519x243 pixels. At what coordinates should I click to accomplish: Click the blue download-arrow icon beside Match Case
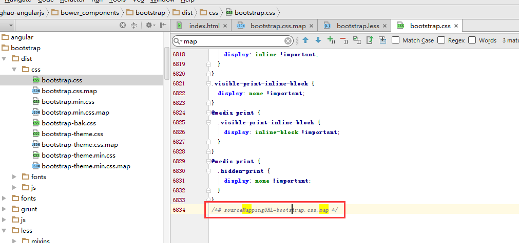tap(382, 40)
